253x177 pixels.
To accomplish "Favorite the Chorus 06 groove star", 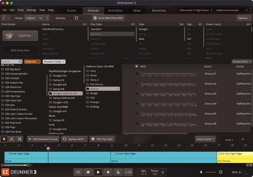I will [x=137, y=124].
